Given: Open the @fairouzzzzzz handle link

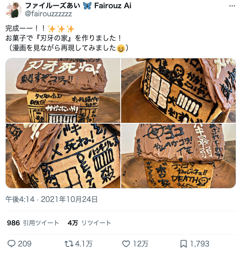Looking at the screenshot, I should point(48,14).
